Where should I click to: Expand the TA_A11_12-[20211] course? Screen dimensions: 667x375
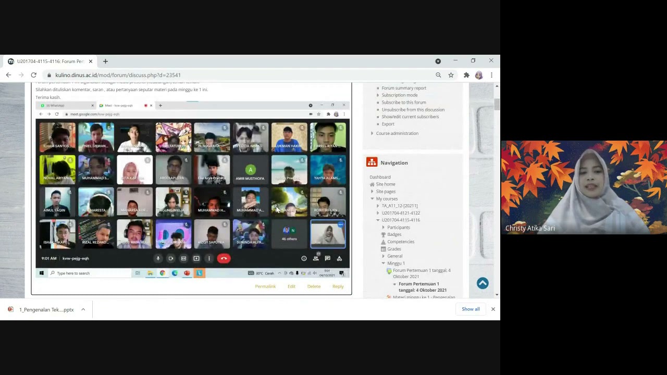click(x=378, y=206)
